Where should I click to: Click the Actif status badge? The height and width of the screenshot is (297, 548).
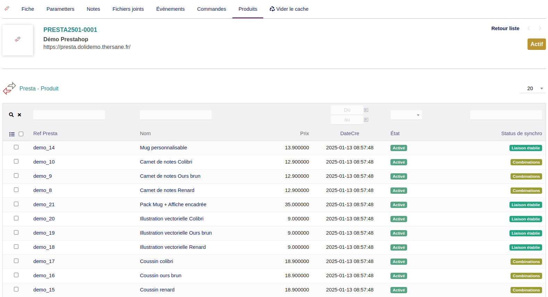pyautogui.click(x=536, y=44)
